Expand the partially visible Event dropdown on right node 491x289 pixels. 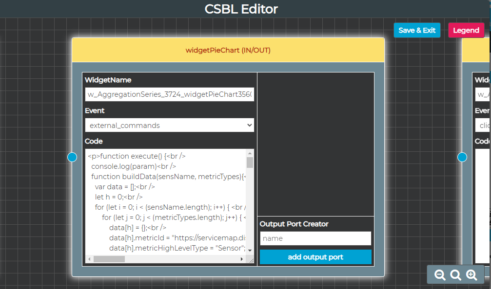[483, 125]
